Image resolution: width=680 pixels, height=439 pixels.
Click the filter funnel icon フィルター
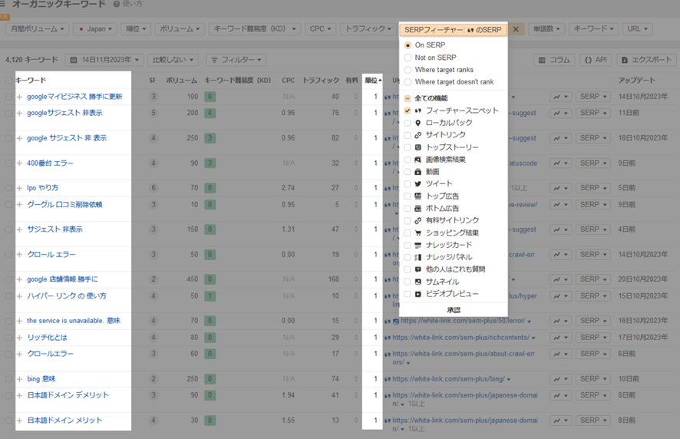pos(214,60)
